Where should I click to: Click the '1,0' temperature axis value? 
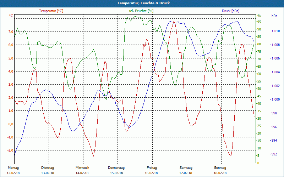pyautogui.click(x=11, y=111)
